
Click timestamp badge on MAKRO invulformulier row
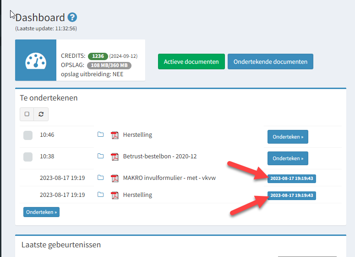pyautogui.click(x=292, y=179)
